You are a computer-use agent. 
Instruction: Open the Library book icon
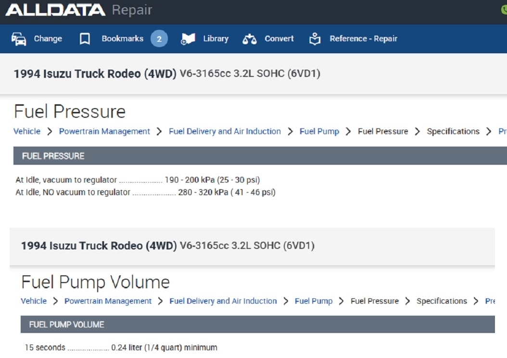[188, 39]
